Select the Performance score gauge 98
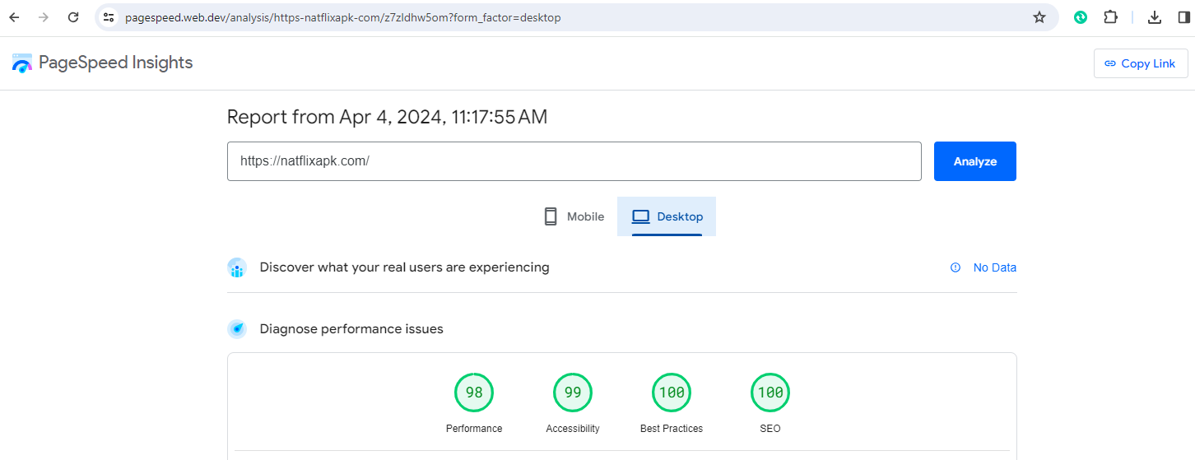This screenshot has width=1195, height=460. [474, 393]
